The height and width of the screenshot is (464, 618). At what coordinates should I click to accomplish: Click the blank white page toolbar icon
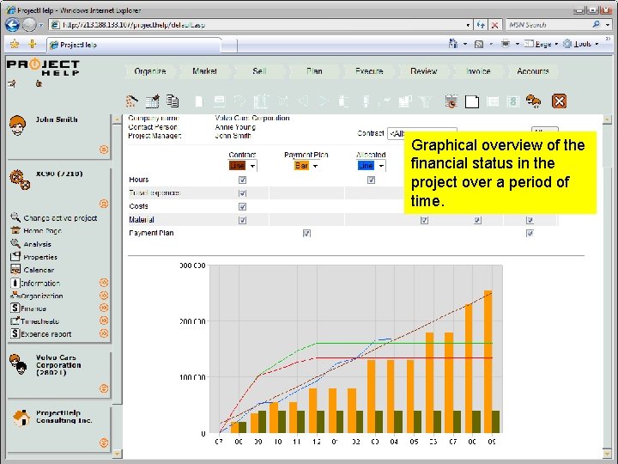pos(472,101)
